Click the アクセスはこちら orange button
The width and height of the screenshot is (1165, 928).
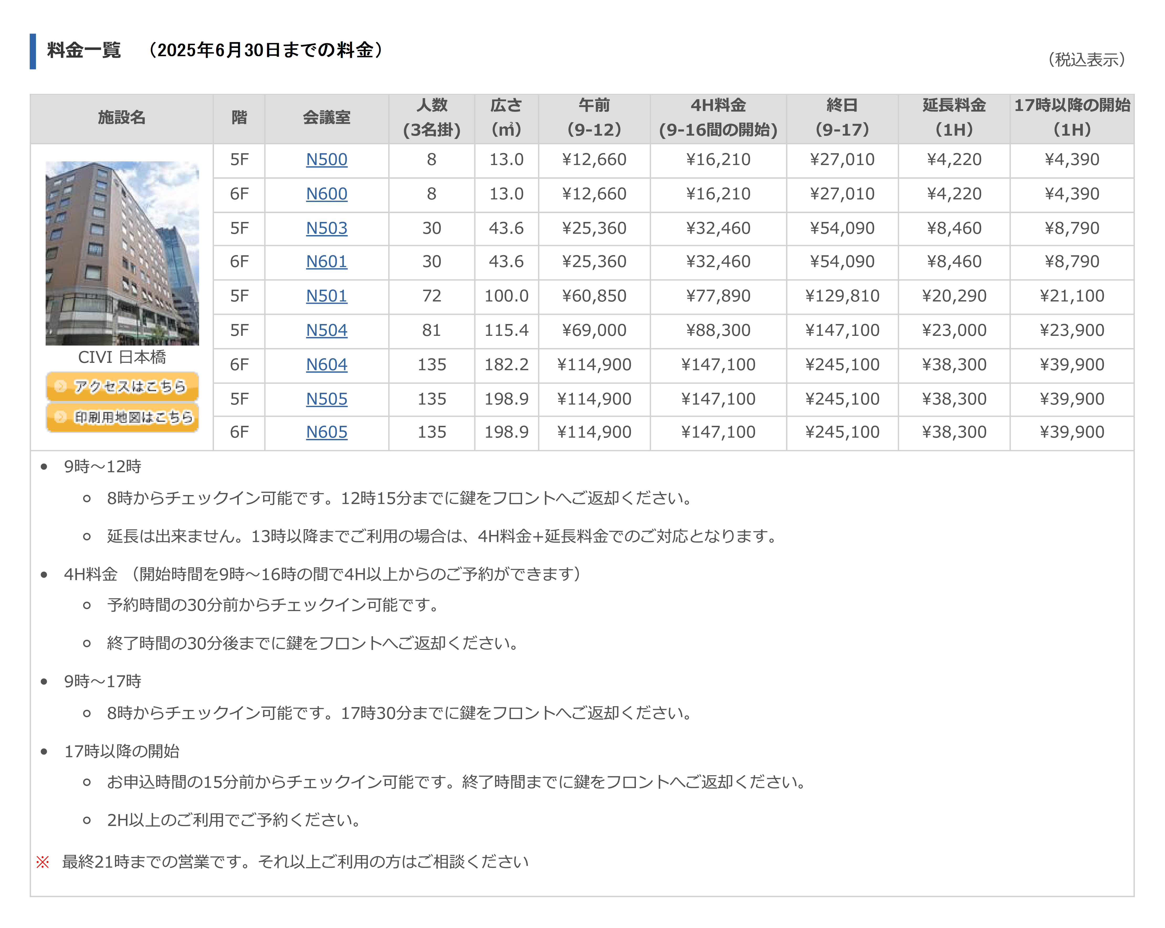coord(122,386)
